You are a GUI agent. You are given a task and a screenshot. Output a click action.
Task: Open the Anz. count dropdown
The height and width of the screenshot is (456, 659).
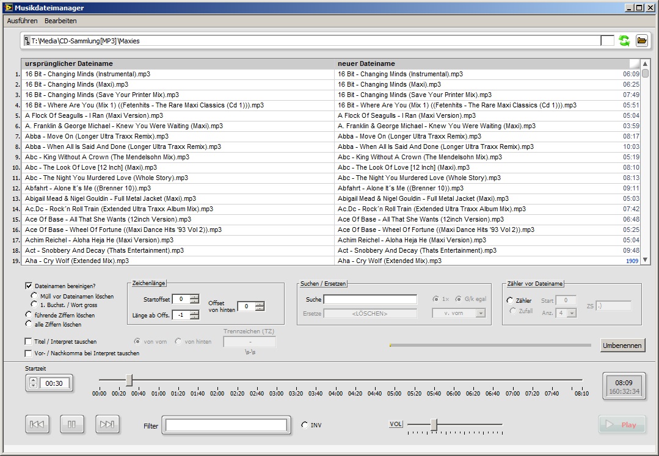[571, 313]
